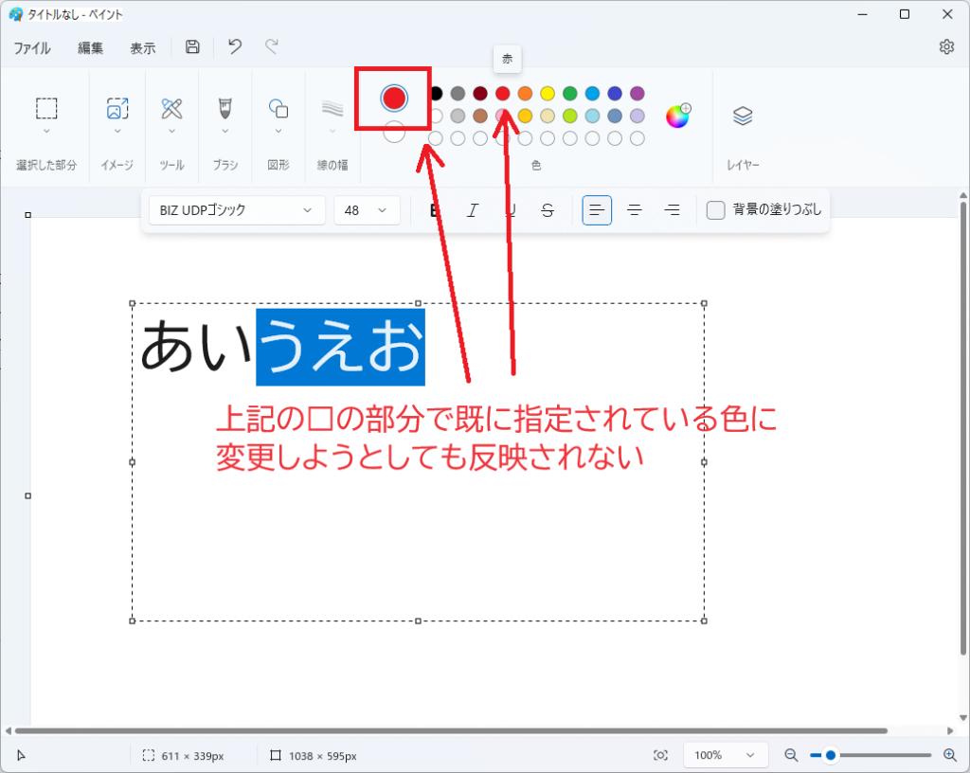This screenshot has height=773, width=970.
Task: Pick the gray color swatch
Action: pyautogui.click(x=458, y=94)
